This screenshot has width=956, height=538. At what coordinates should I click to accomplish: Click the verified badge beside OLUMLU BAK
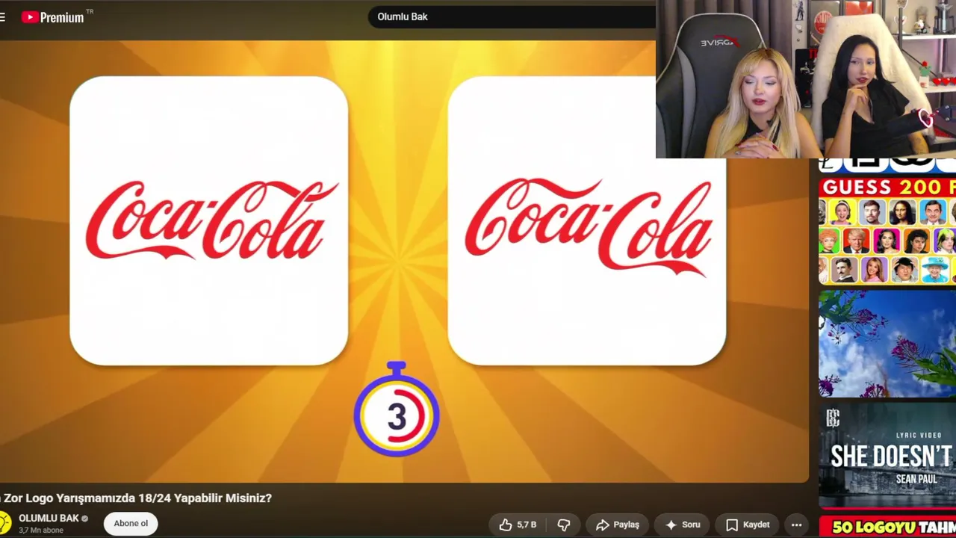coord(85,519)
